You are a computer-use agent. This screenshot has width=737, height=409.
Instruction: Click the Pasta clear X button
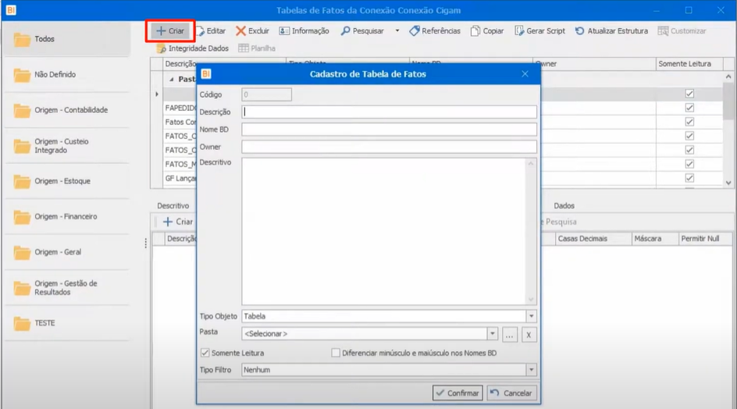(x=529, y=335)
